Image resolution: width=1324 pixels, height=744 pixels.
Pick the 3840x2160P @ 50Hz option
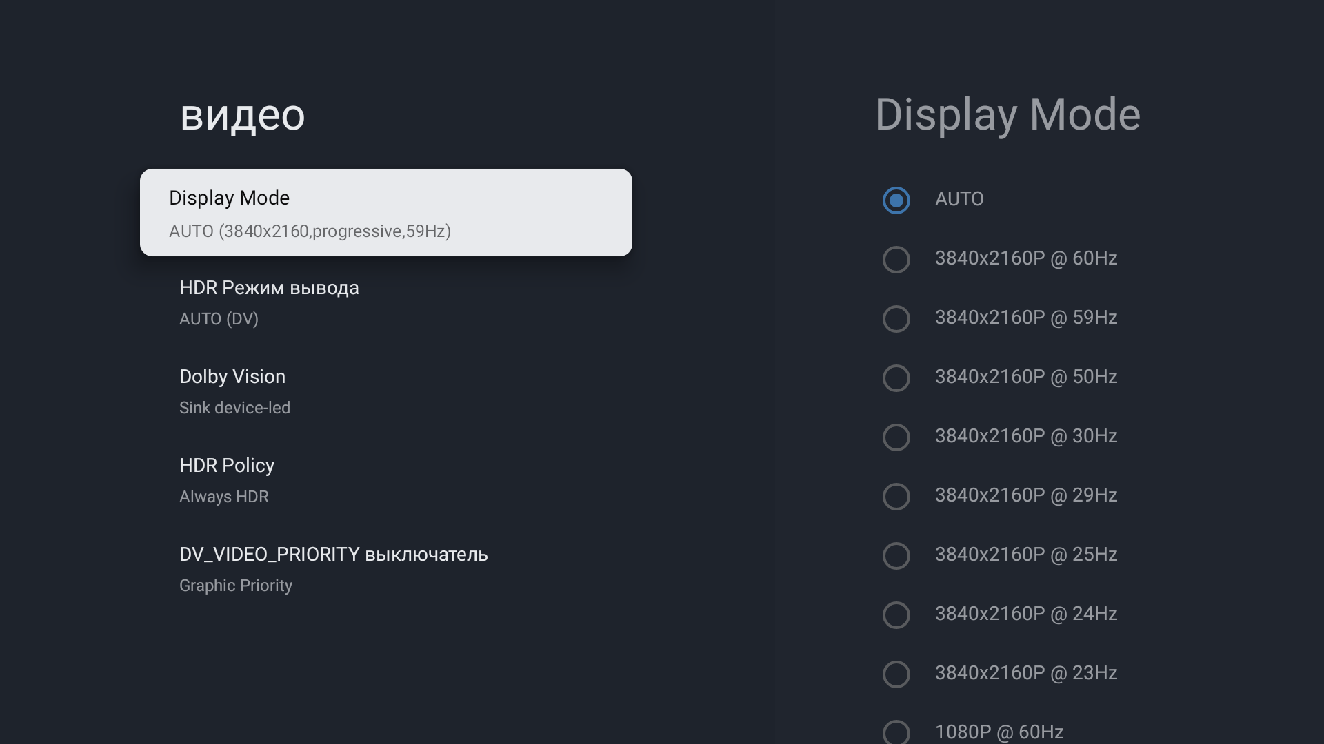pyautogui.click(x=896, y=378)
